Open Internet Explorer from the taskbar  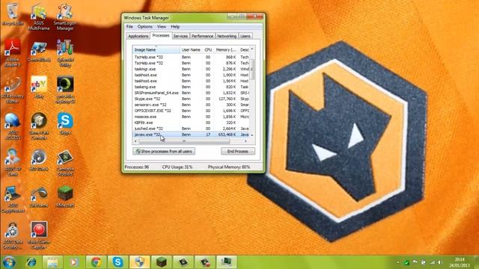pyautogui.click(x=31, y=262)
